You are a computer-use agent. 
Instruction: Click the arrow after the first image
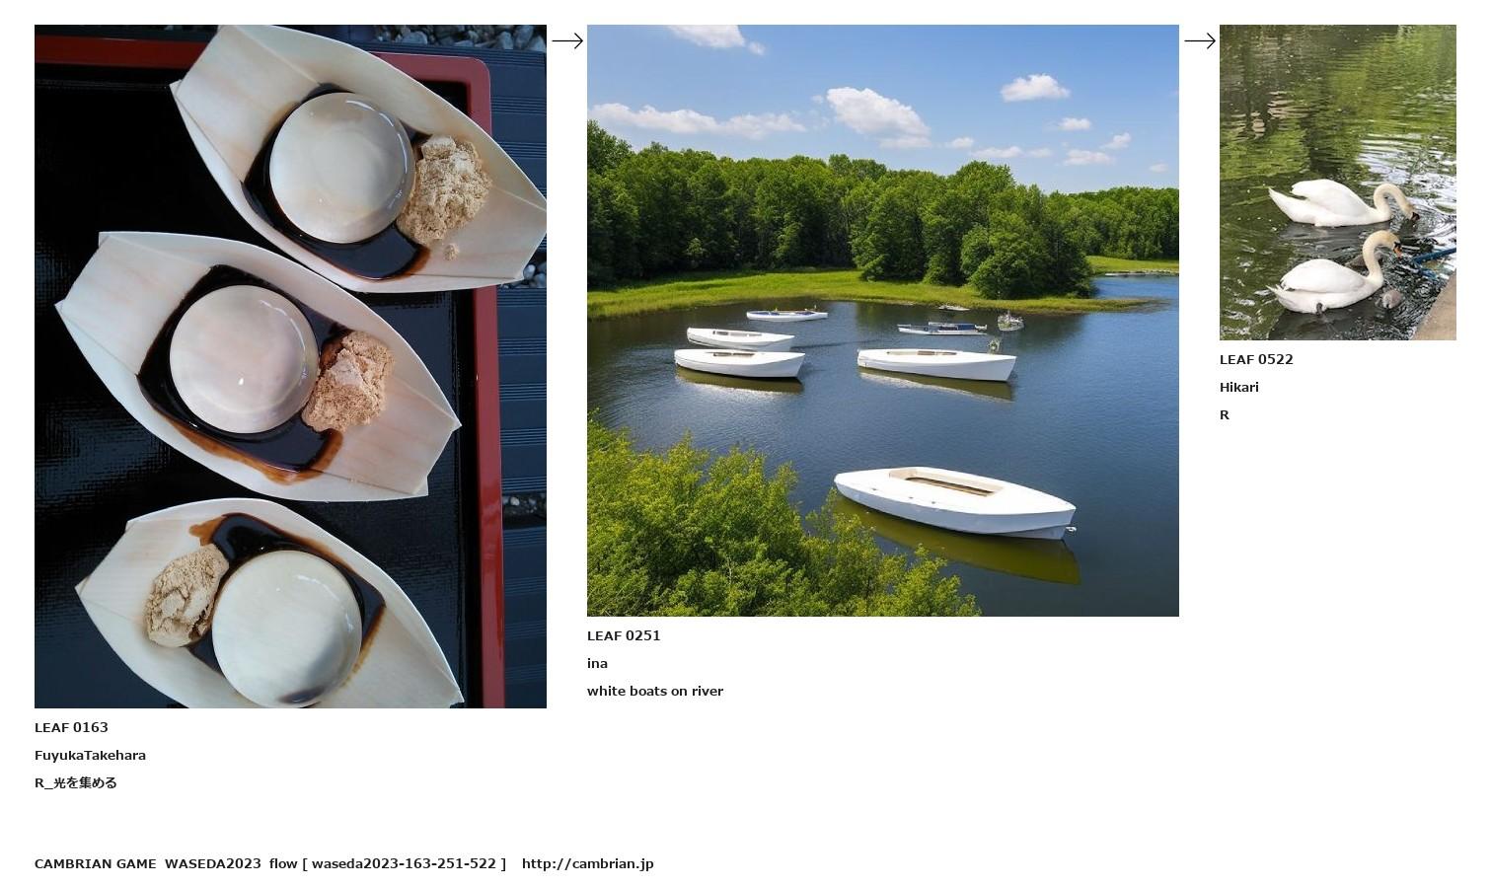[567, 40]
